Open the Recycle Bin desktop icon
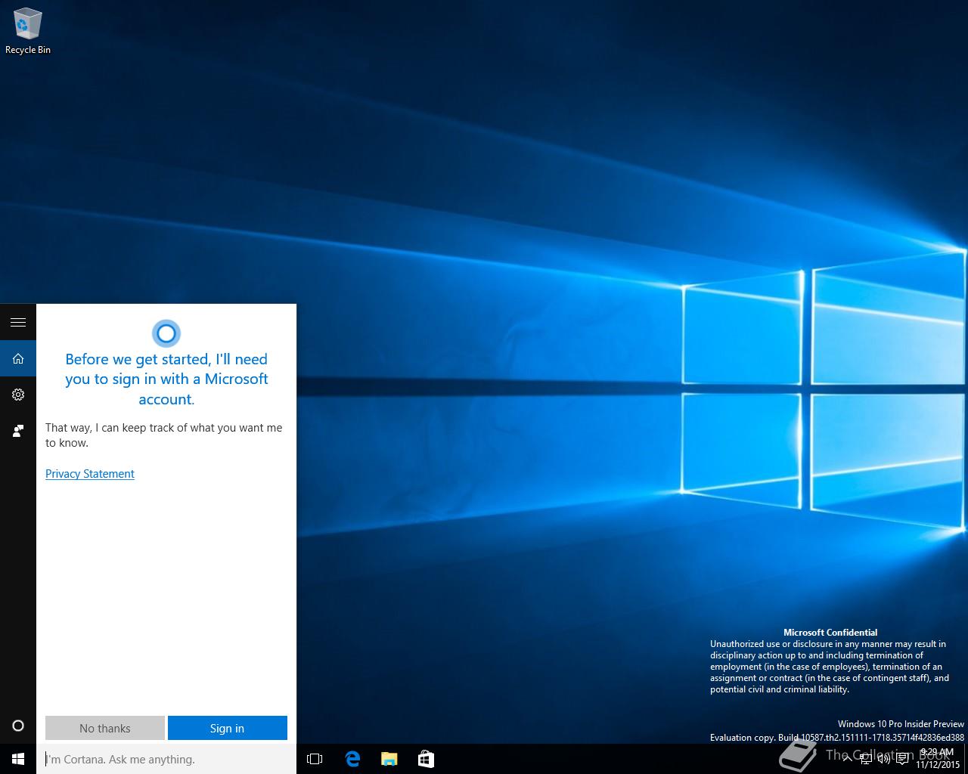968x774 pixels. [x=27, y=32]
